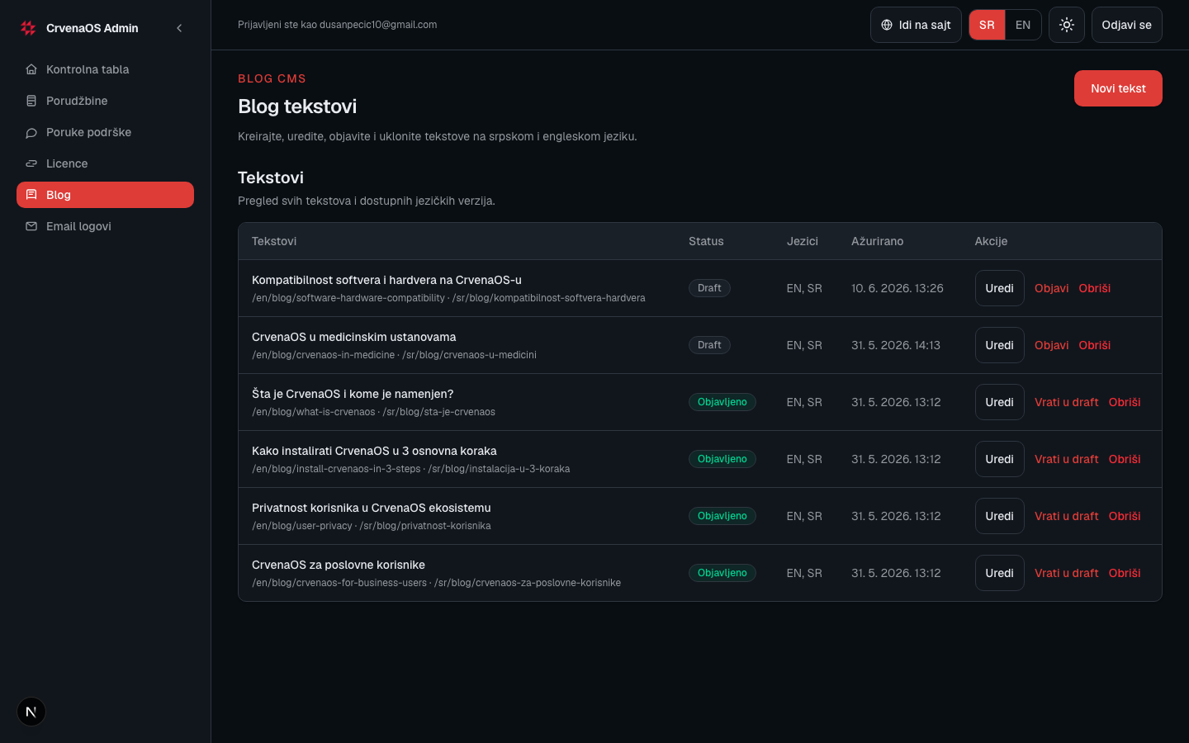Go to Porudžbine section
Image resolution: width=1189 pixels, height=743 pixels.
click(105, 101)
